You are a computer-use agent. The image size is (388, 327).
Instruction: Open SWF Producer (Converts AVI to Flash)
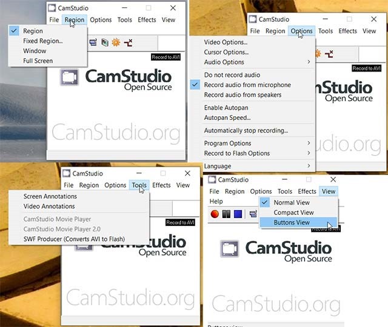click(79, 239)
